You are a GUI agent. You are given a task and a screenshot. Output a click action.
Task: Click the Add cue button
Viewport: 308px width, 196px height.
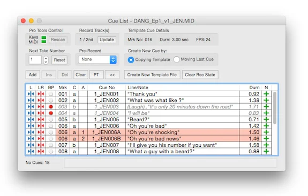click(x=33, y=75)
